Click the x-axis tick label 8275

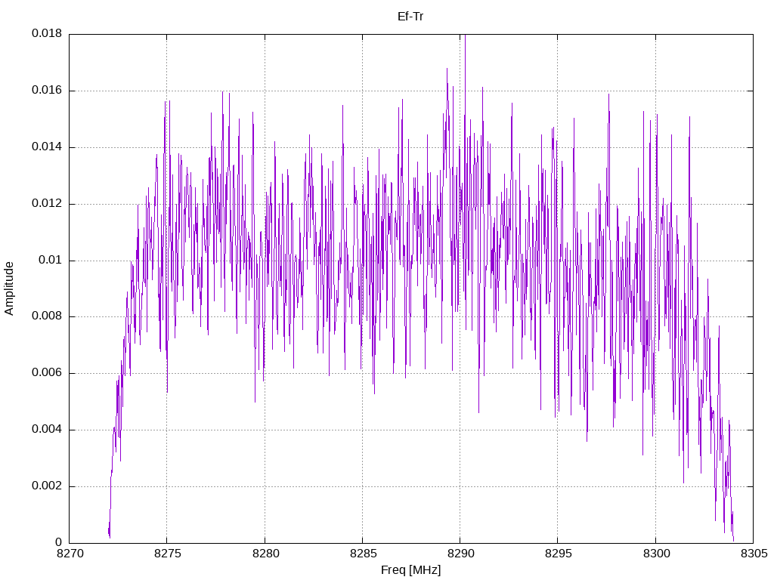click(167, 554)
